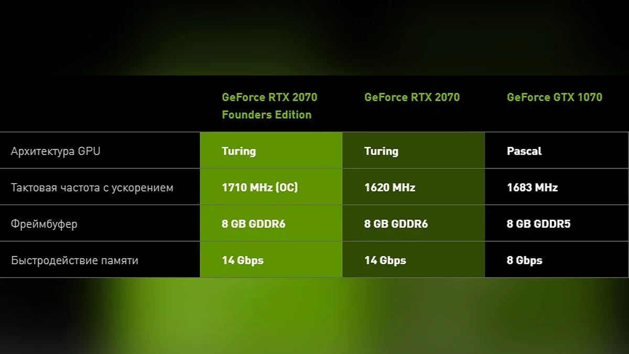Select the GeForce GTX 1070 column header
The image size is (629, 354).
pos(554,97)
